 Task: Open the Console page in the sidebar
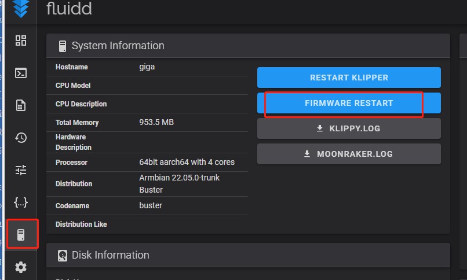(x=21, y=73)
